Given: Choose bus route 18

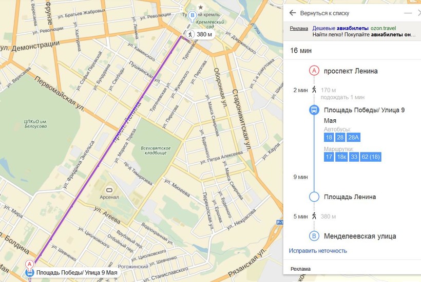Looking at the screenshot, I should (x=329, y=138).
